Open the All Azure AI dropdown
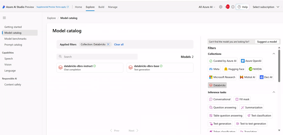283x135 pixels. click(x=207, y=7)
